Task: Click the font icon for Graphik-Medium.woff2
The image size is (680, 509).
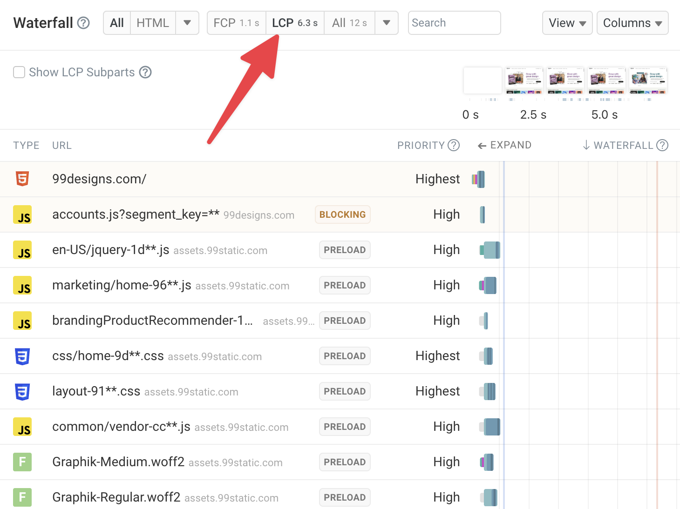Action: [x=22, y=462]
